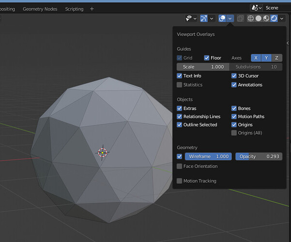Click the Geometry section label

[x=187, y=148]
